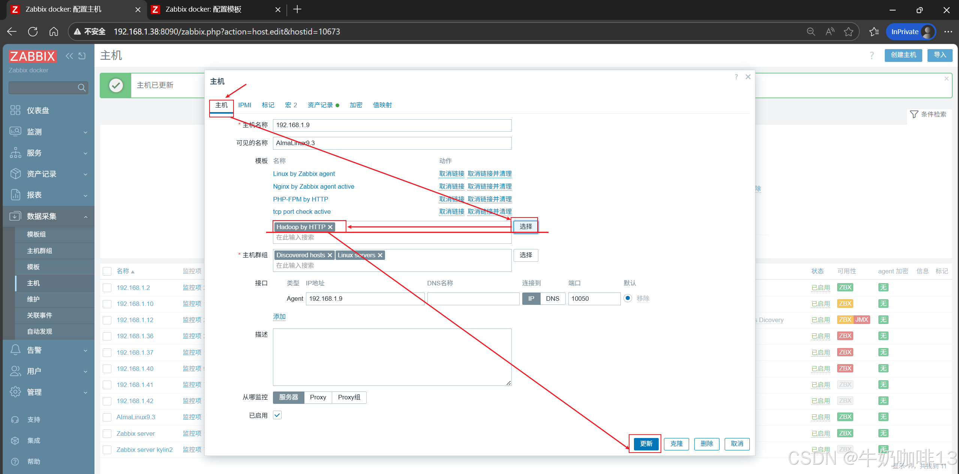Screen dimensions: 959x474
Task: Remove the Linux servers group tag
Action: [x=380, y=255]
